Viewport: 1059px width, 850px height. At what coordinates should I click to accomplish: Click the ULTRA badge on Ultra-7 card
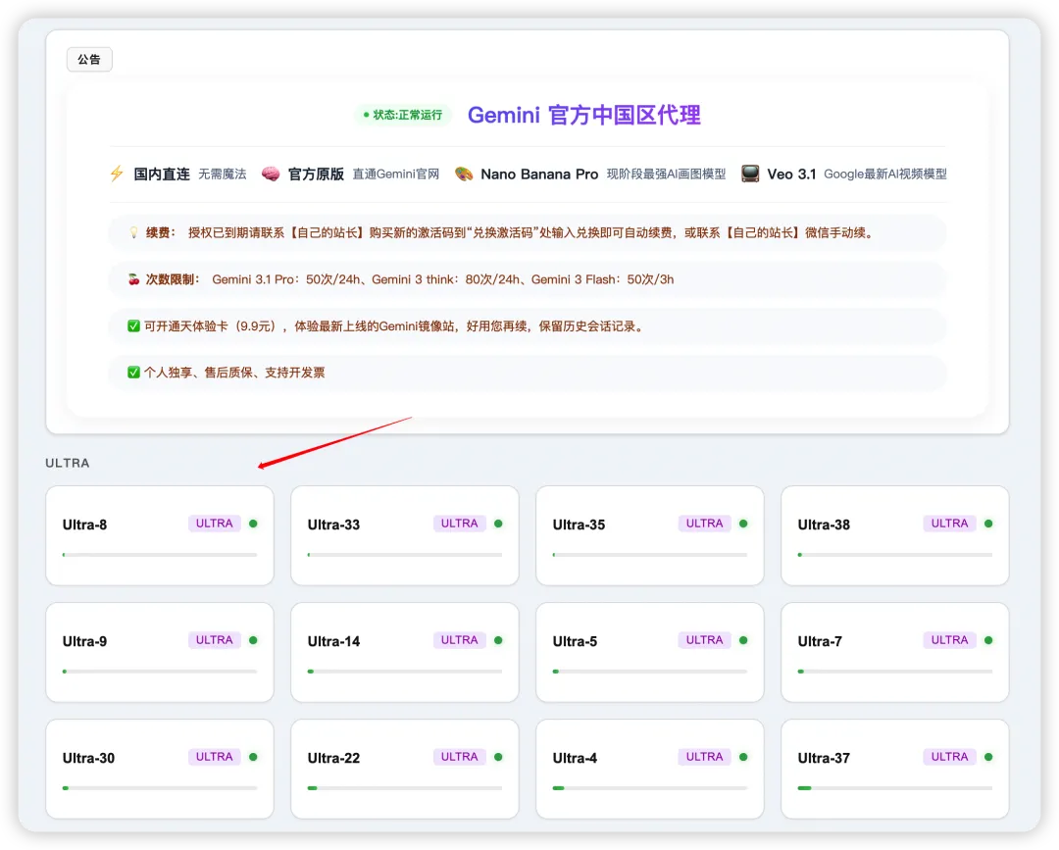[949, 640]
